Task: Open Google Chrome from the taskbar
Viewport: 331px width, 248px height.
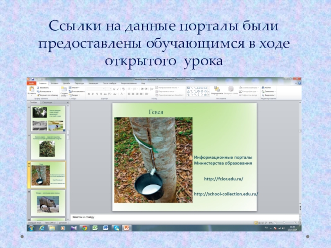Action: coord(84,228)
